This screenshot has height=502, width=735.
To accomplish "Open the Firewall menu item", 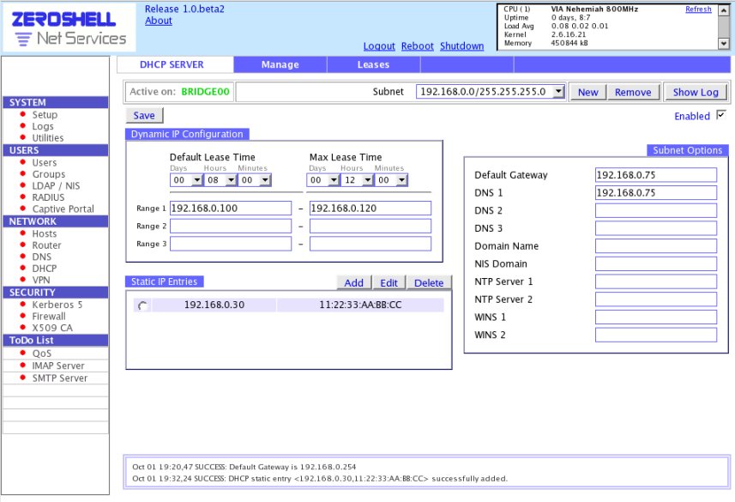I will click(x=49, y=317).
